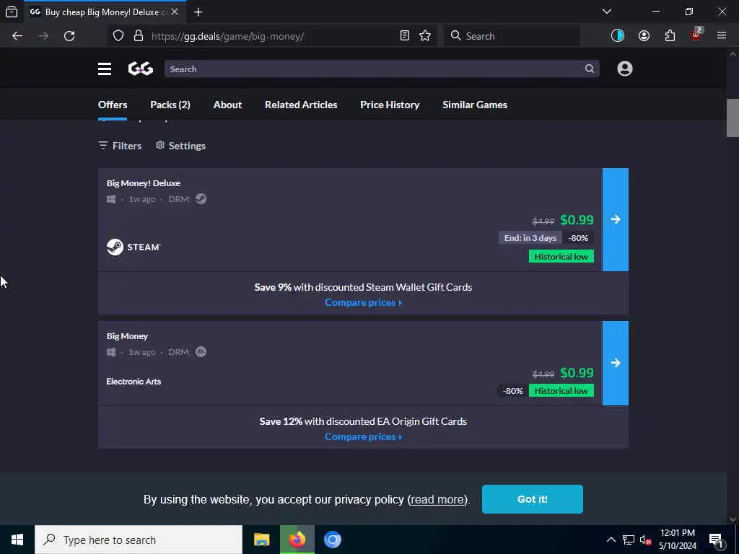Click the page vertical scrollbar thumb

pyautogui.click(x=733, y=118)
